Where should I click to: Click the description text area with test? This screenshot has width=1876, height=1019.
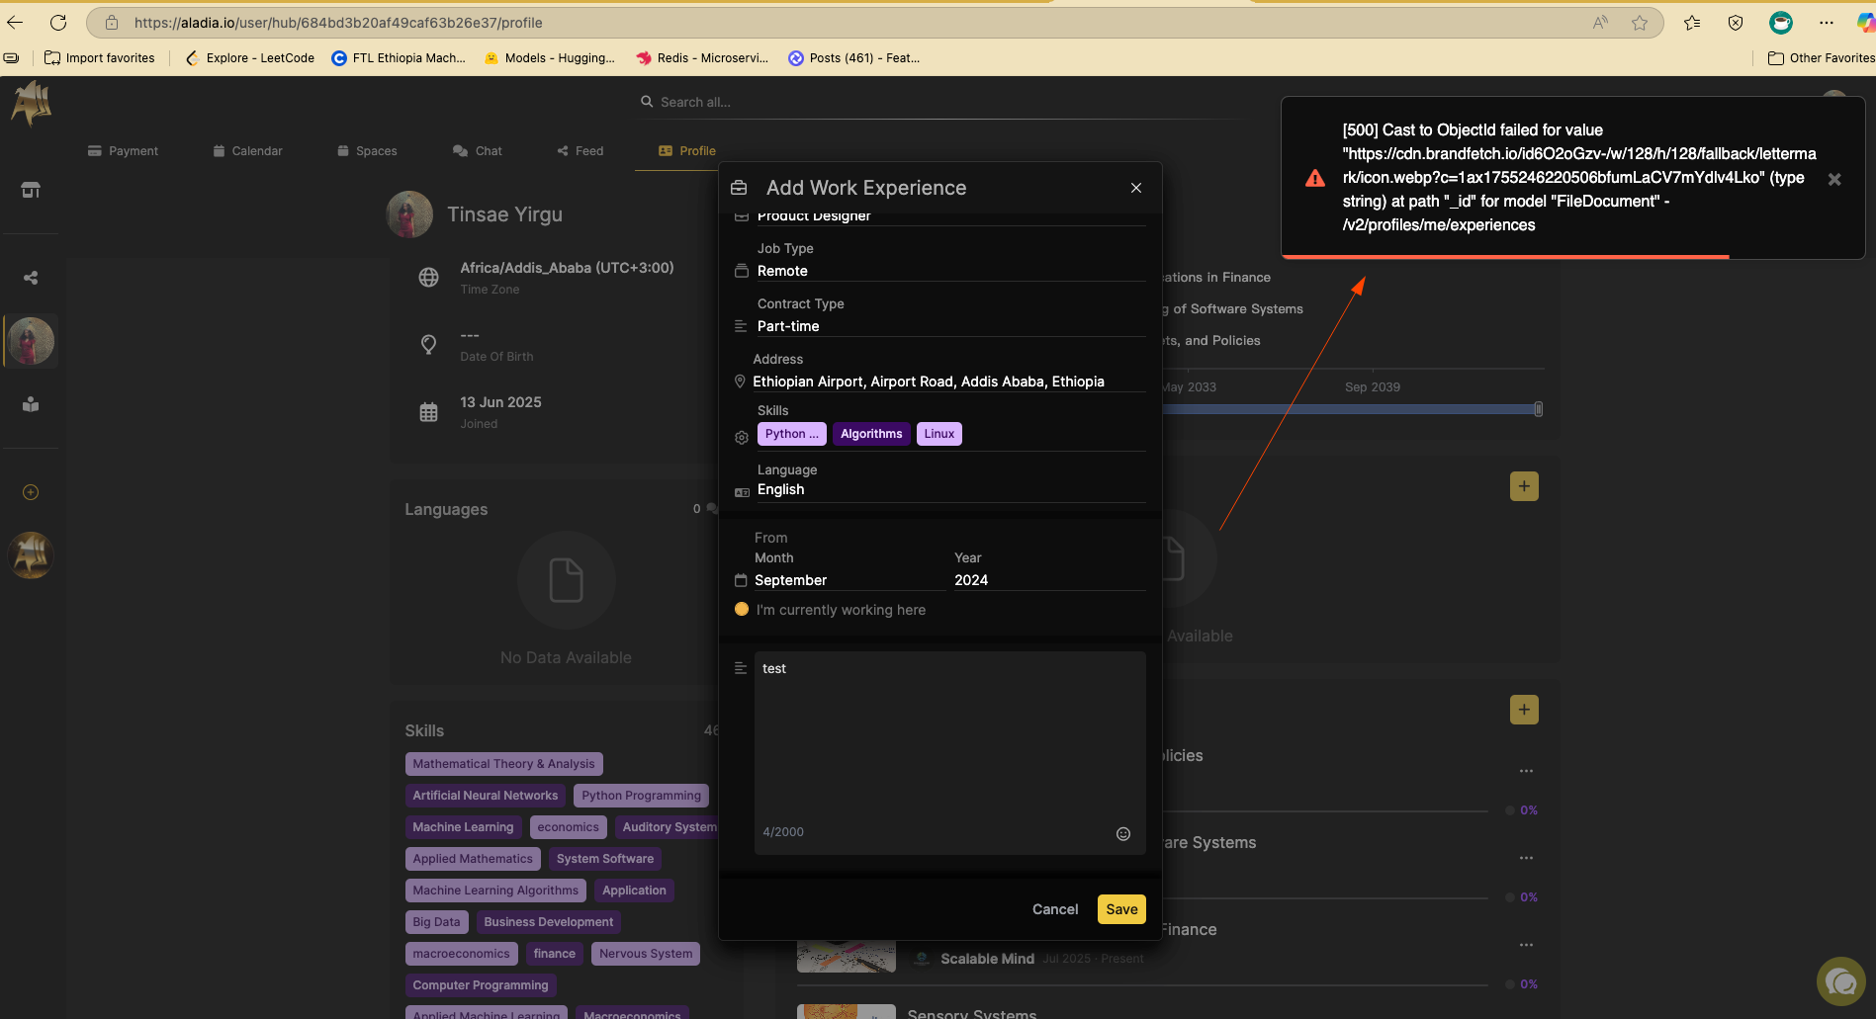[950, 752]
